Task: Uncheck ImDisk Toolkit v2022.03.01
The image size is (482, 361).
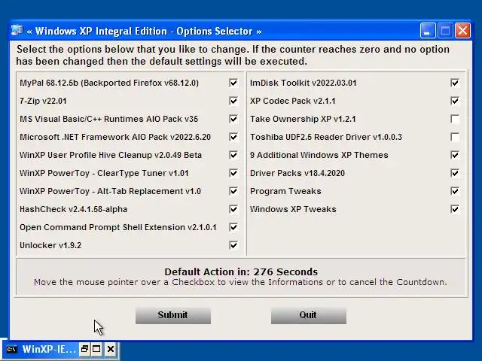Action: pyautogui.click(x=455, y=83)
